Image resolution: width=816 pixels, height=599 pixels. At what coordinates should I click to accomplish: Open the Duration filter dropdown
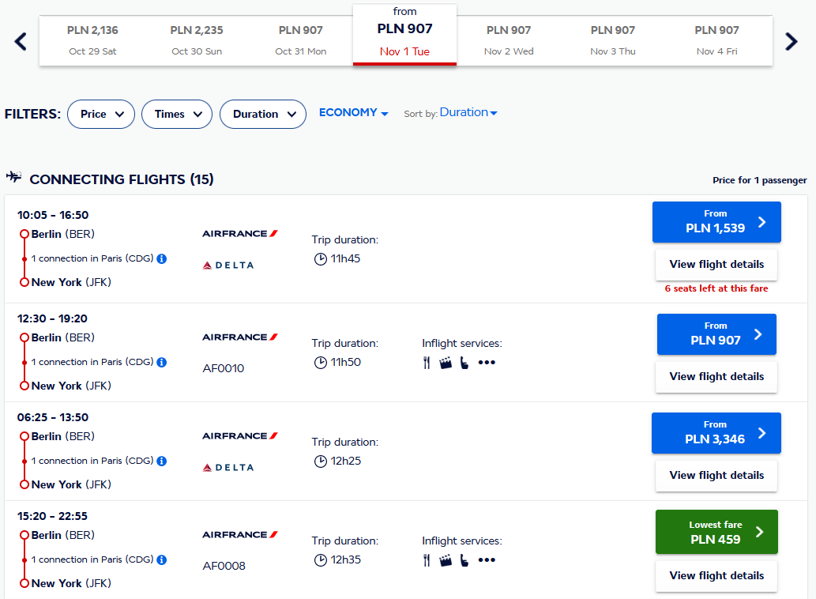click(x=263, y=114)
